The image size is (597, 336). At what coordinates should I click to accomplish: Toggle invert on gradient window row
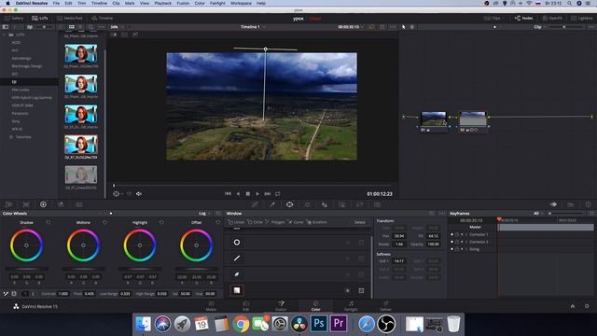[x=348, y=290]
